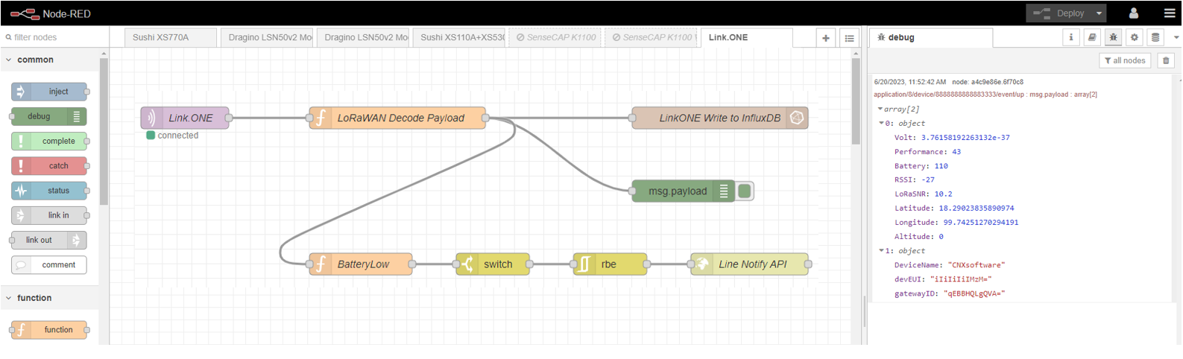Click the Deploy button
The width and height of the screenshot is (1183, 359).
pyautogui.click(x=1059, y=13)
